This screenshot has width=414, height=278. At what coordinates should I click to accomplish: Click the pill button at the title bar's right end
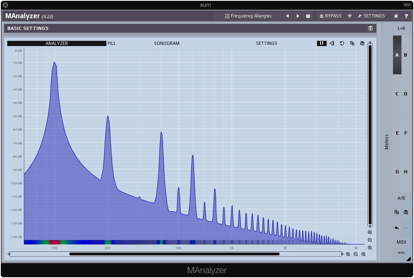coord(407,5)
